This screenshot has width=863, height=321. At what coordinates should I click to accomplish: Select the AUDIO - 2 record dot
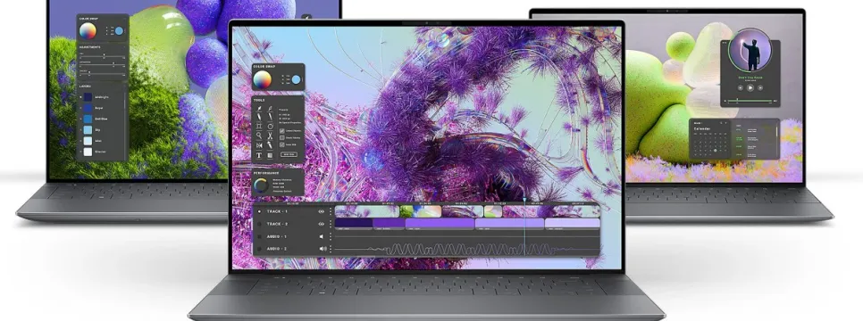[x=259, y=249]
